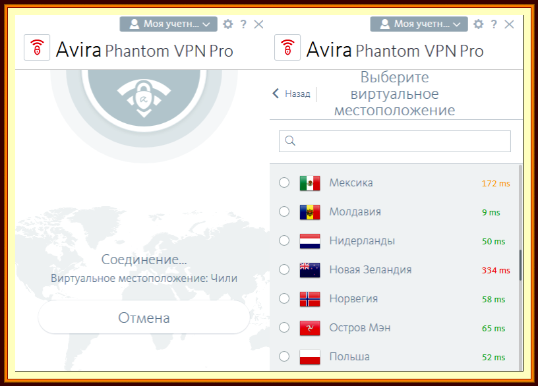The image size is (538, 386).
Task: Cancel connection with Отмена button
Action: tap(144, 317)
